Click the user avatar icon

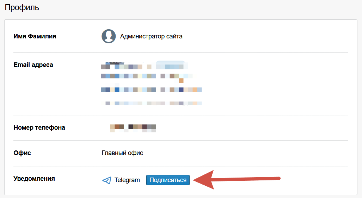click(109, 36)
